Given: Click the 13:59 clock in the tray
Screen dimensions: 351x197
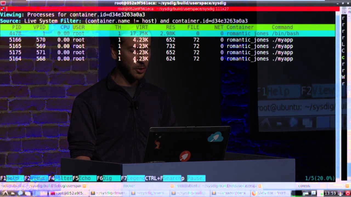Looking at the screenshot, I should (330, 193).
